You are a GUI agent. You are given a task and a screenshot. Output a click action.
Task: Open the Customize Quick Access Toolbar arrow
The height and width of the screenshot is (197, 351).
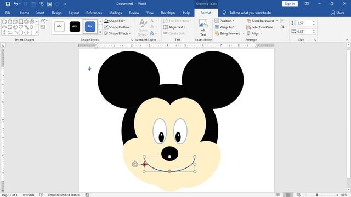click(x=65, y=4)
